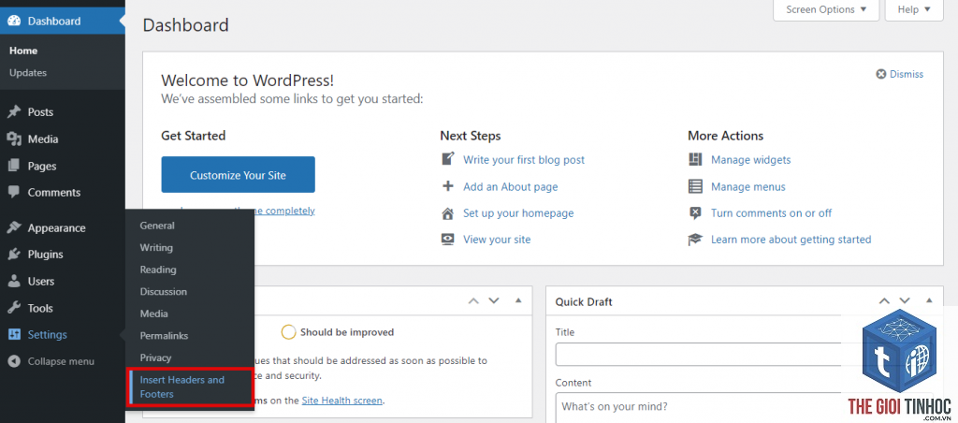958x423 pixels.
Task: Click the plus icon beside Add an About page
Action: click(448, 186)
